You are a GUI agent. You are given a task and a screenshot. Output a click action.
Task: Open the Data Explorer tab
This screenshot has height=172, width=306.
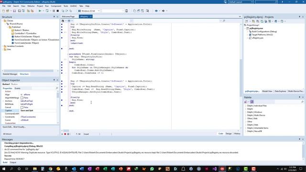click(280, 91)
